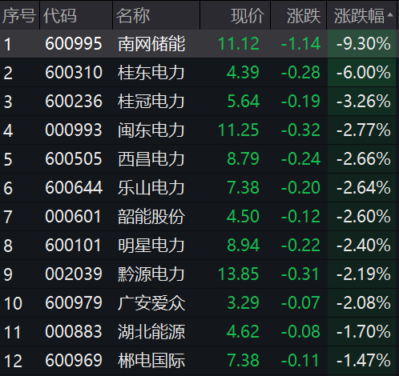Click the -6.00% change cell

[363, 72]
